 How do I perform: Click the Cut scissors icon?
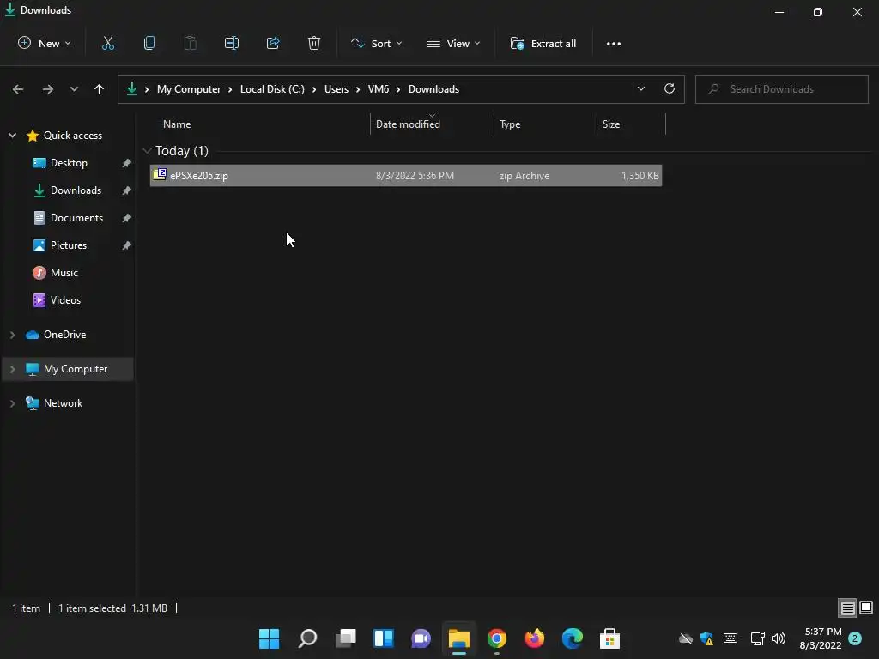click(107, 43)
